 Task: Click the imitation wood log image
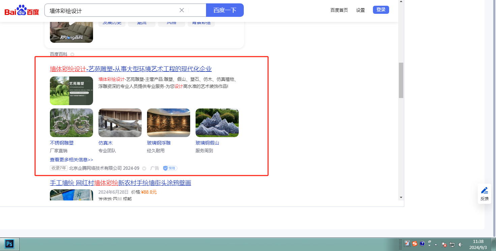tap(120, 123)
